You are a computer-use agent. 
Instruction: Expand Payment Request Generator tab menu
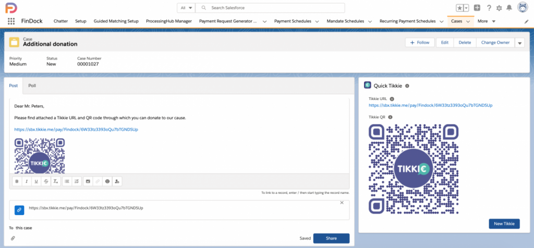[264, 21]
